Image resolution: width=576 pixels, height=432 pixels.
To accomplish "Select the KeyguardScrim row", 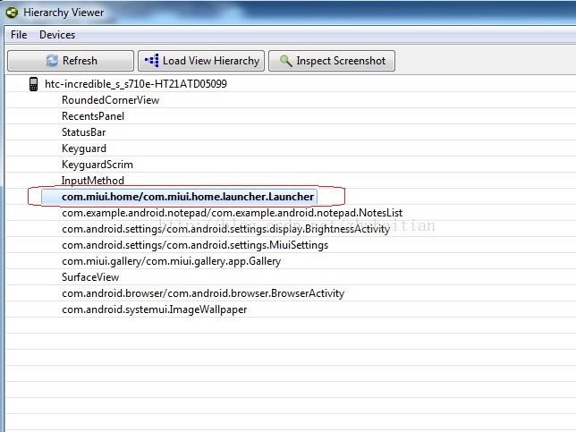I will click(x=97, y=165).
